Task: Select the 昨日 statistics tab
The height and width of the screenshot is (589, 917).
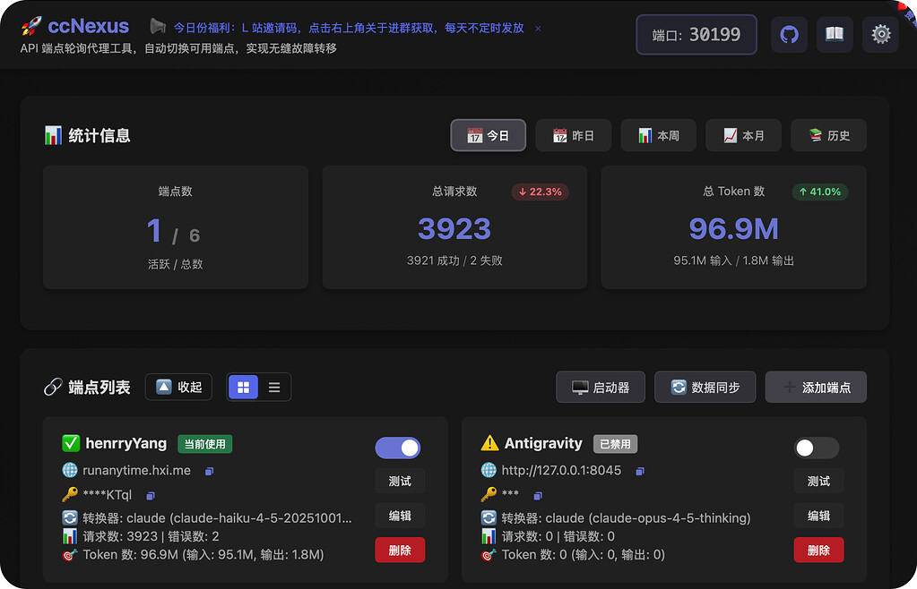Action: point(573,135)
